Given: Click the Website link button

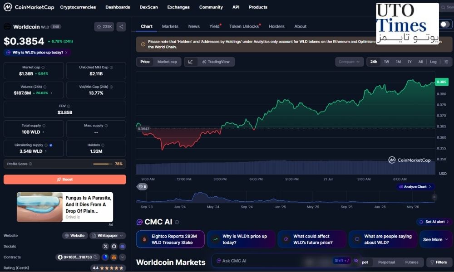Looking at the screenshot, I should (x=75, y=236).
